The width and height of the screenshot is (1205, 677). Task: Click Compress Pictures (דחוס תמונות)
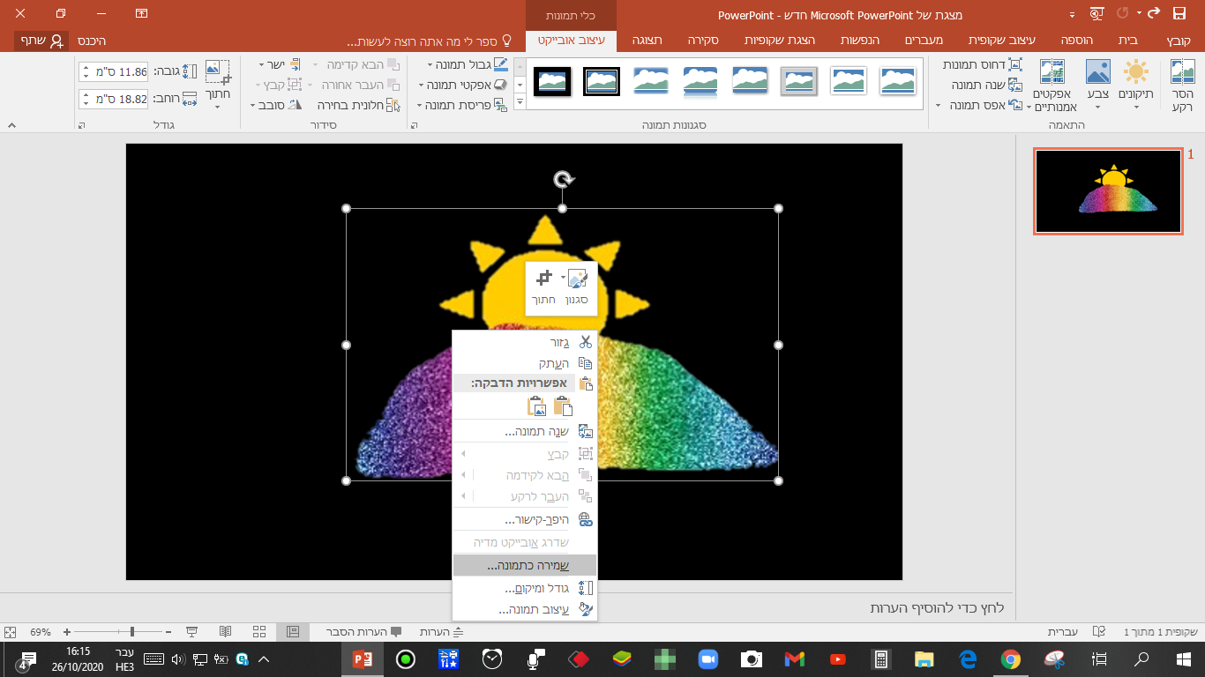click(x=983, y=65)
